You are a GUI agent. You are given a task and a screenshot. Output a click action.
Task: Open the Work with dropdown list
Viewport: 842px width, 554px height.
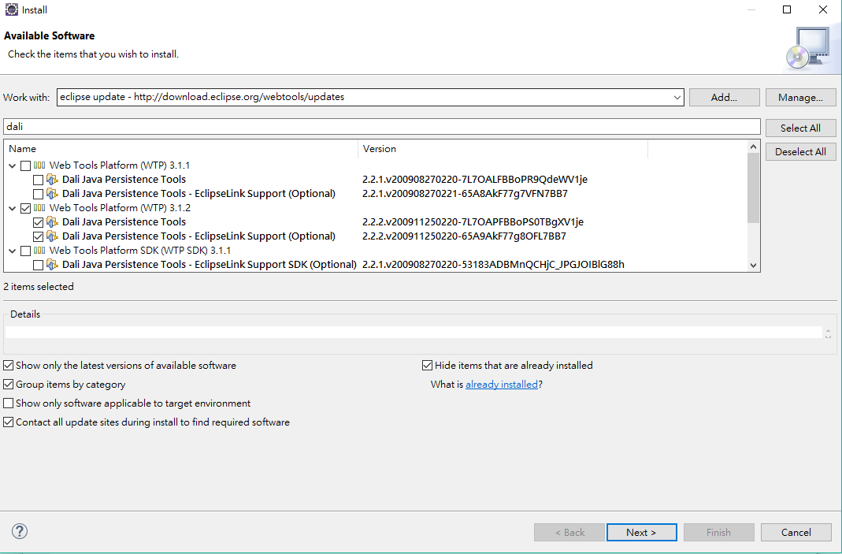(677, 97)
